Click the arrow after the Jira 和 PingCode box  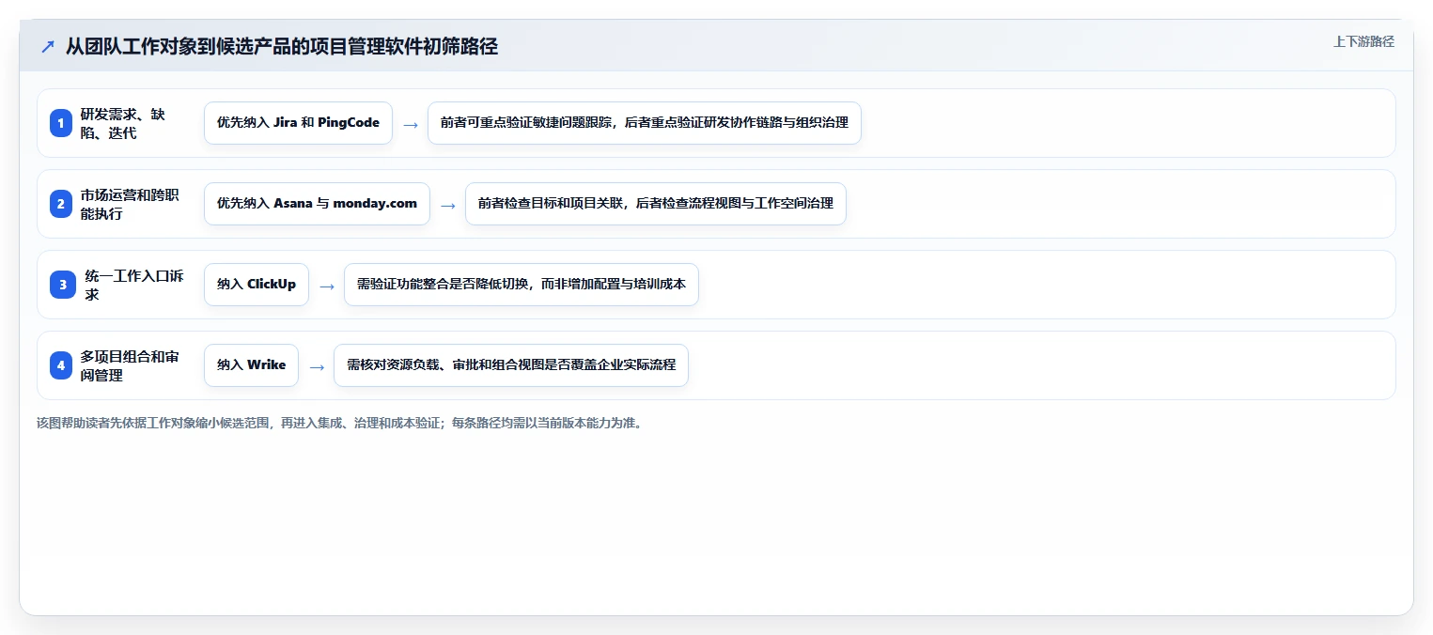[411, 124]
